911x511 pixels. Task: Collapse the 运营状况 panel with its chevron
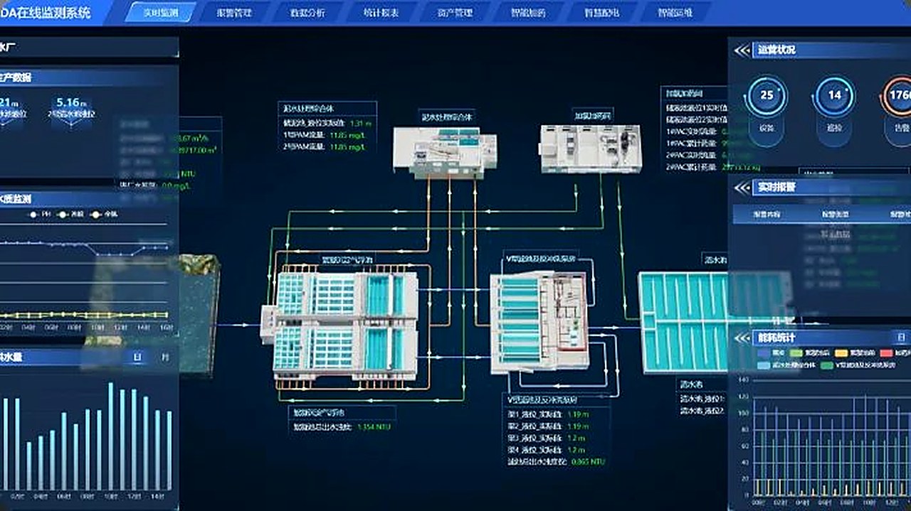coord(742,50)
